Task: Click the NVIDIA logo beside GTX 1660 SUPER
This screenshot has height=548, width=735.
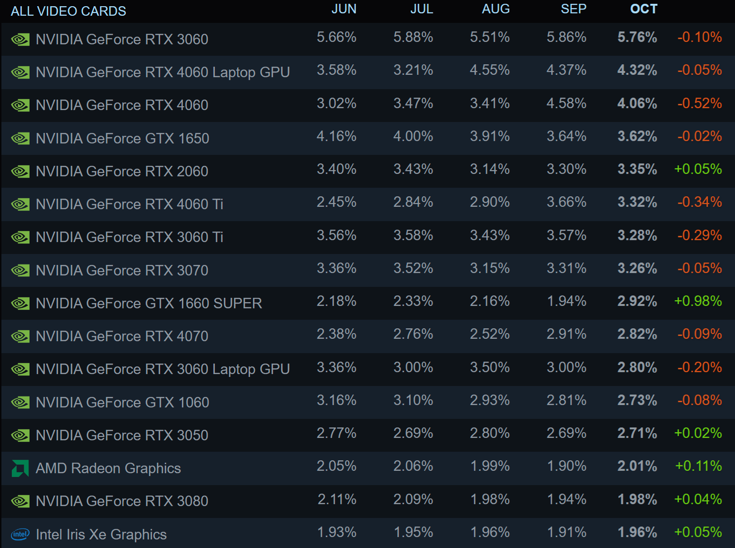Action: (x=20, y=304)
